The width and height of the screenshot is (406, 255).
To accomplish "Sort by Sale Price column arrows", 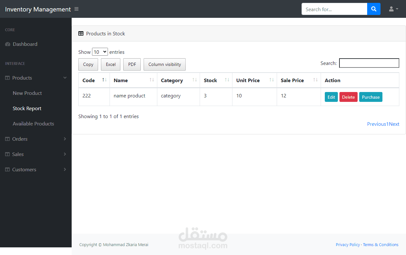I will pos(316,80).
